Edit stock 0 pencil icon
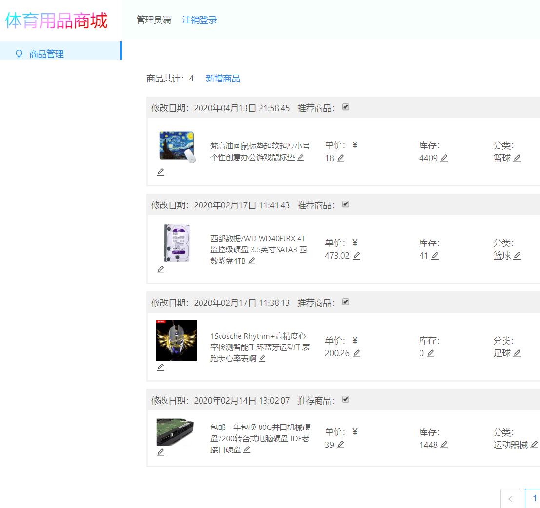 click(x=430, y=353)
